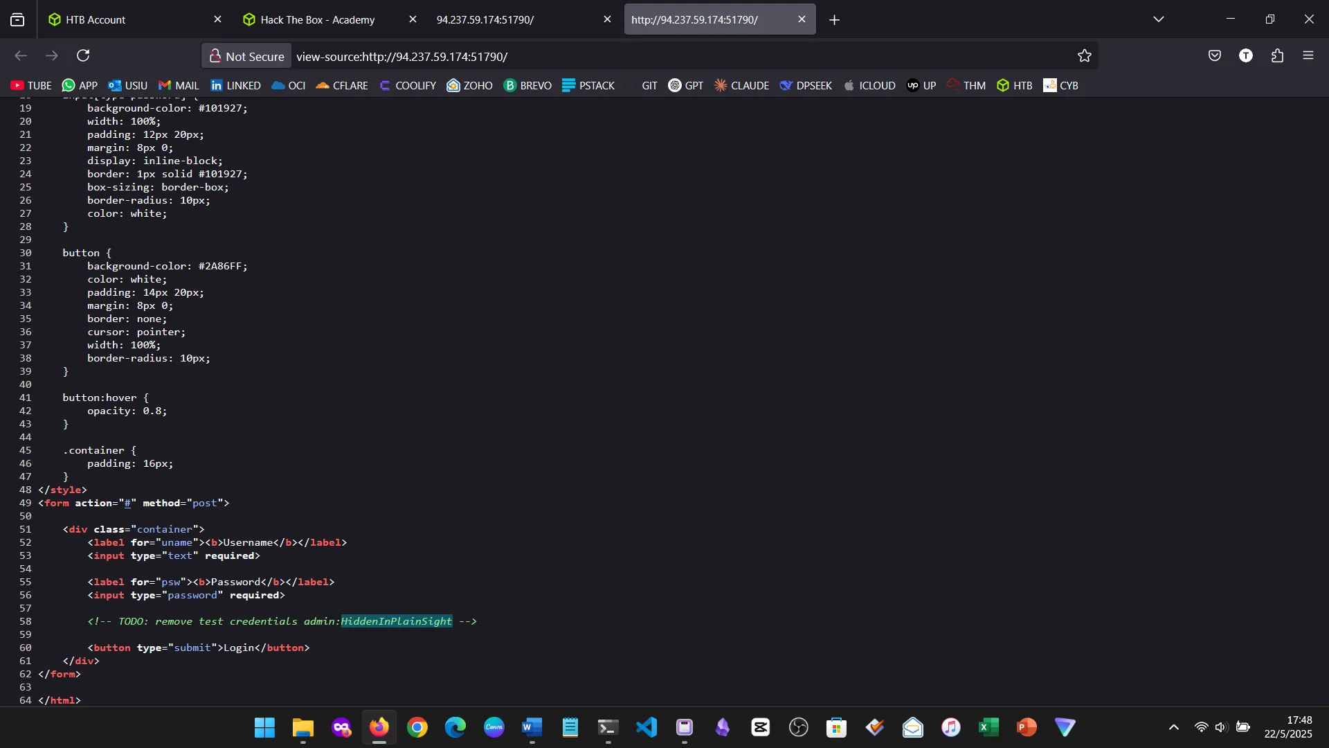
Task: Close the 94.237.59.174:51790 tab
Action: [607, 19]
